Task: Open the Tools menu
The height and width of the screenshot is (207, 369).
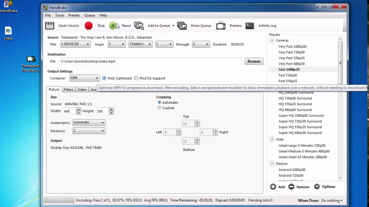Action: (x=59, y=15)
